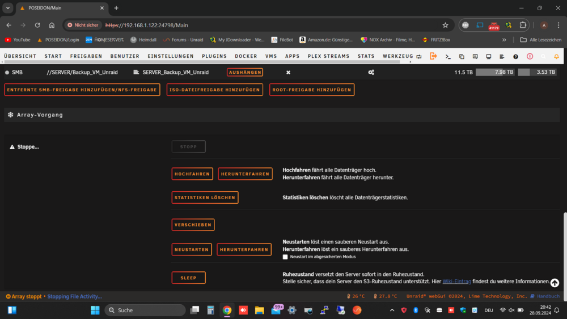This screenshot has width=567, height=319.
Task: Click the monitor info icon in header
Action: (489, 57)
